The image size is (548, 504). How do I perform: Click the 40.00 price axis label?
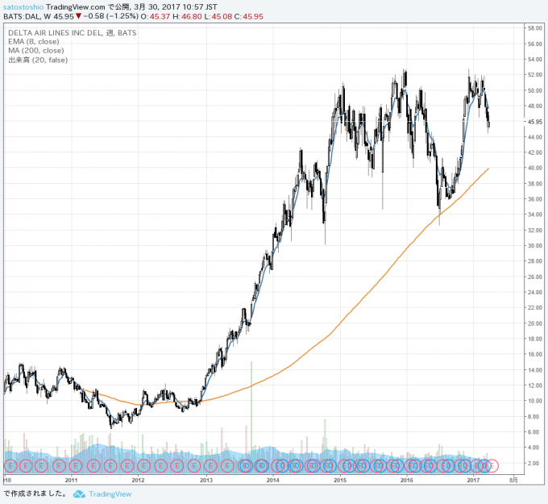click(535, 168)
